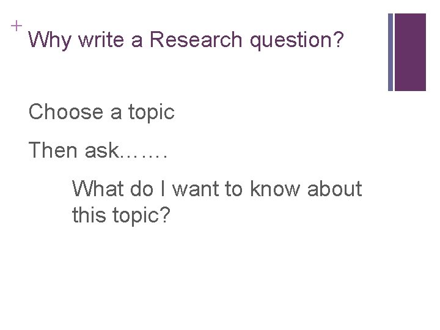The image size is (440, 330).
Task: Click the word "Why" in the title
Action: [x=50, y=40]
